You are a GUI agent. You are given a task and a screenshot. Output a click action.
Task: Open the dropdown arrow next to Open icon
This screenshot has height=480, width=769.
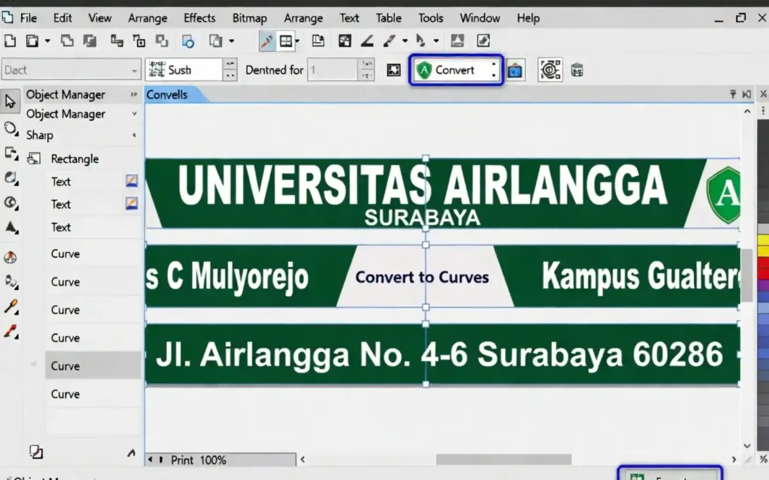(47, 42)
